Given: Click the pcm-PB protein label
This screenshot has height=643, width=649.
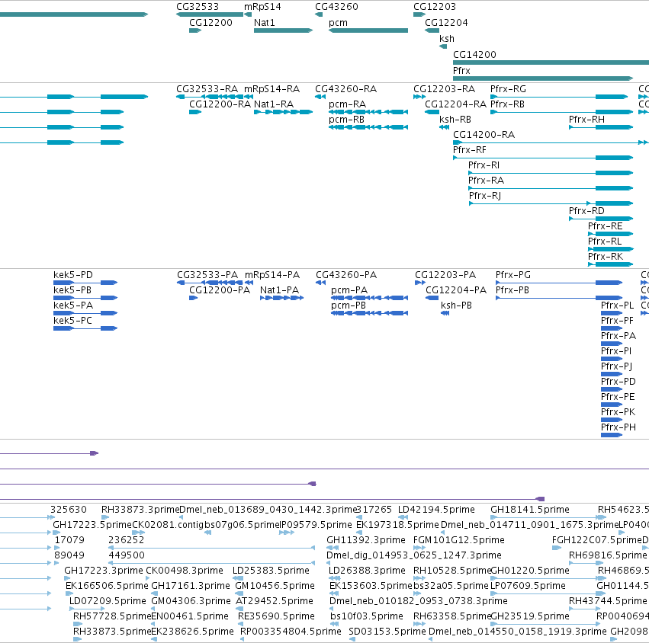Looking at the screenshot, I should coord(349,306).
